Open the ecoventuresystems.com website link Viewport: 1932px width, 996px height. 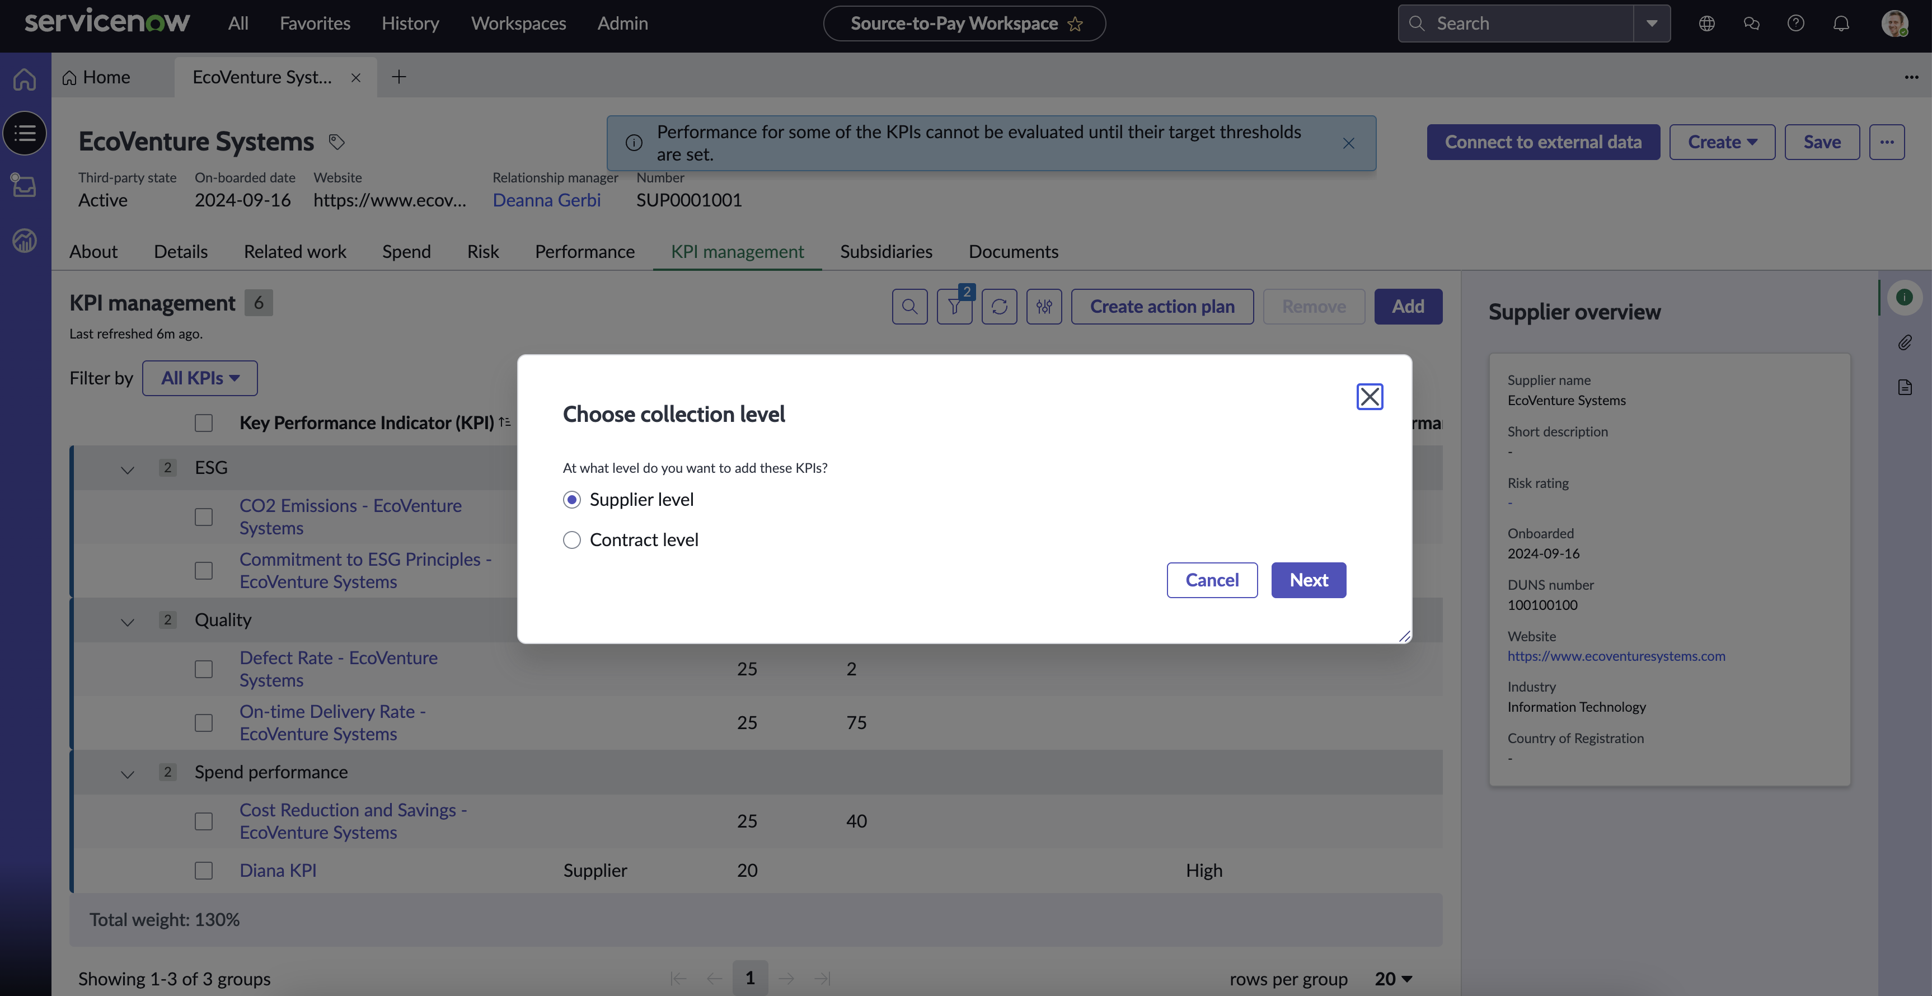1616,656
